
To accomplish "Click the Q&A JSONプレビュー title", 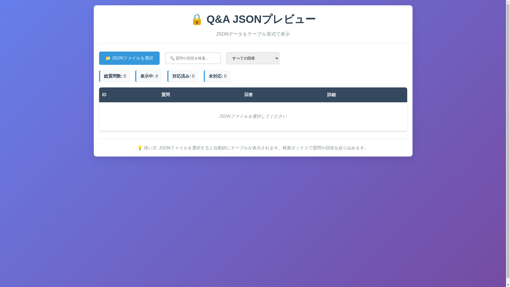I will (x=261, y=19).
